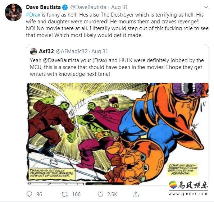Click the gaobei colorful logo watermark
This screenshot has height=202, width=214.
click(173, 185)
